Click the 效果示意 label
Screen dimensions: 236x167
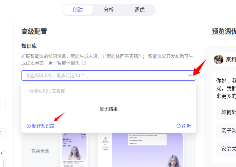click(x=40, y=151)
